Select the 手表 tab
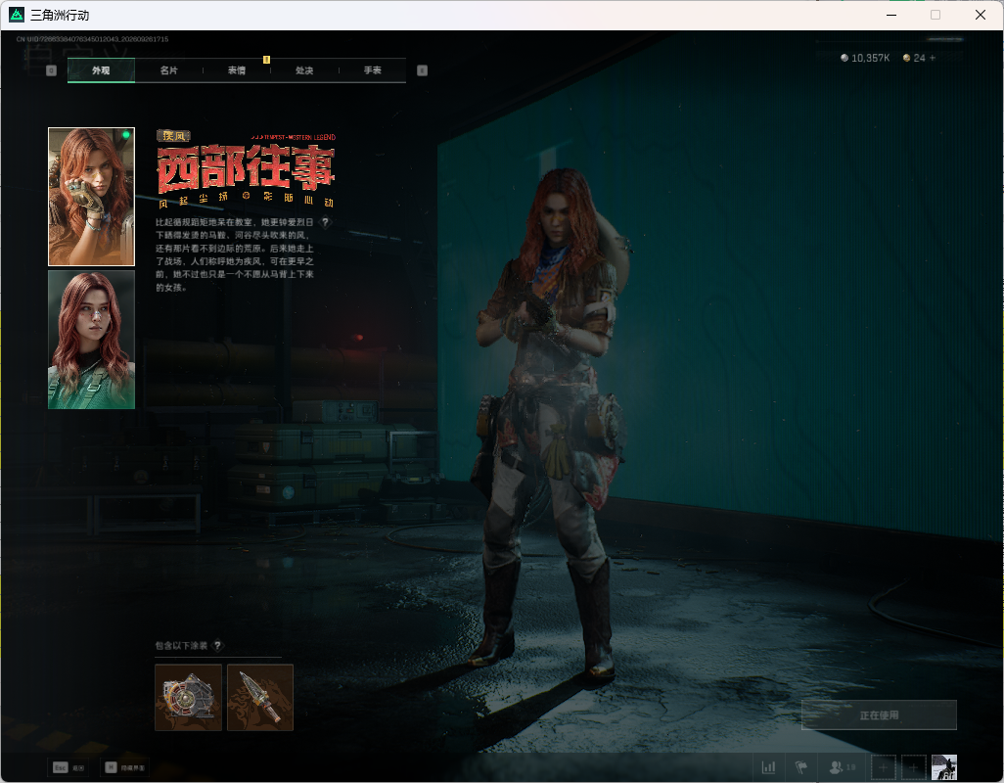This screenshot has width=1004, height=783. pos(373,70)
